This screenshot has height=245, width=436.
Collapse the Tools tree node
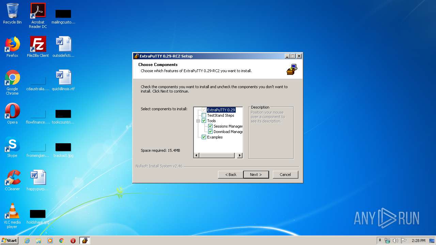198,121
